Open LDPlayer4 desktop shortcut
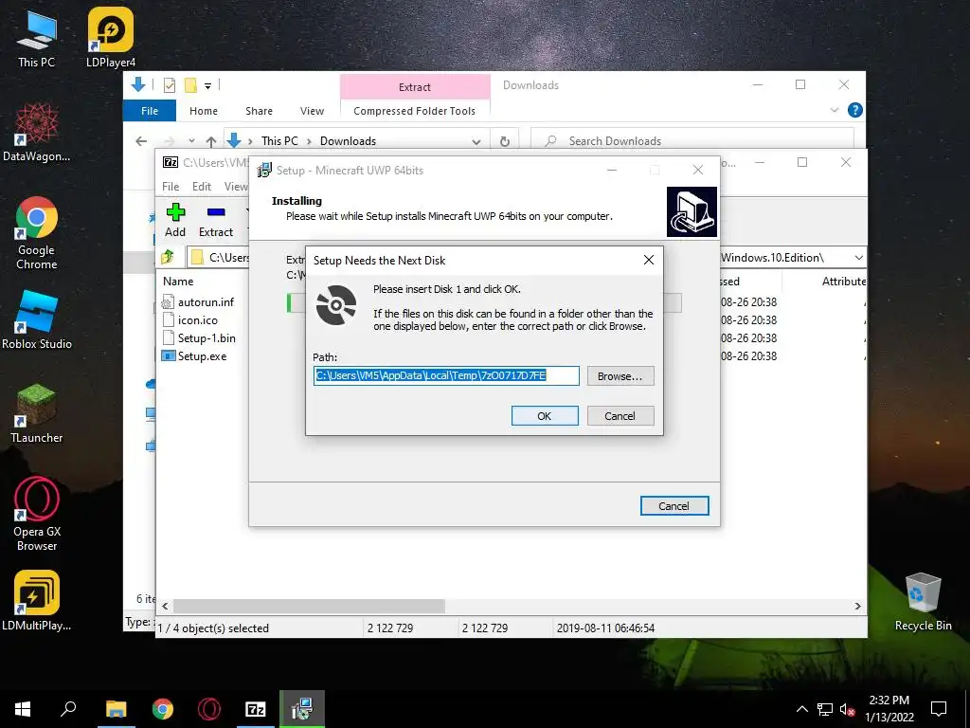 (x=111, y=38)
